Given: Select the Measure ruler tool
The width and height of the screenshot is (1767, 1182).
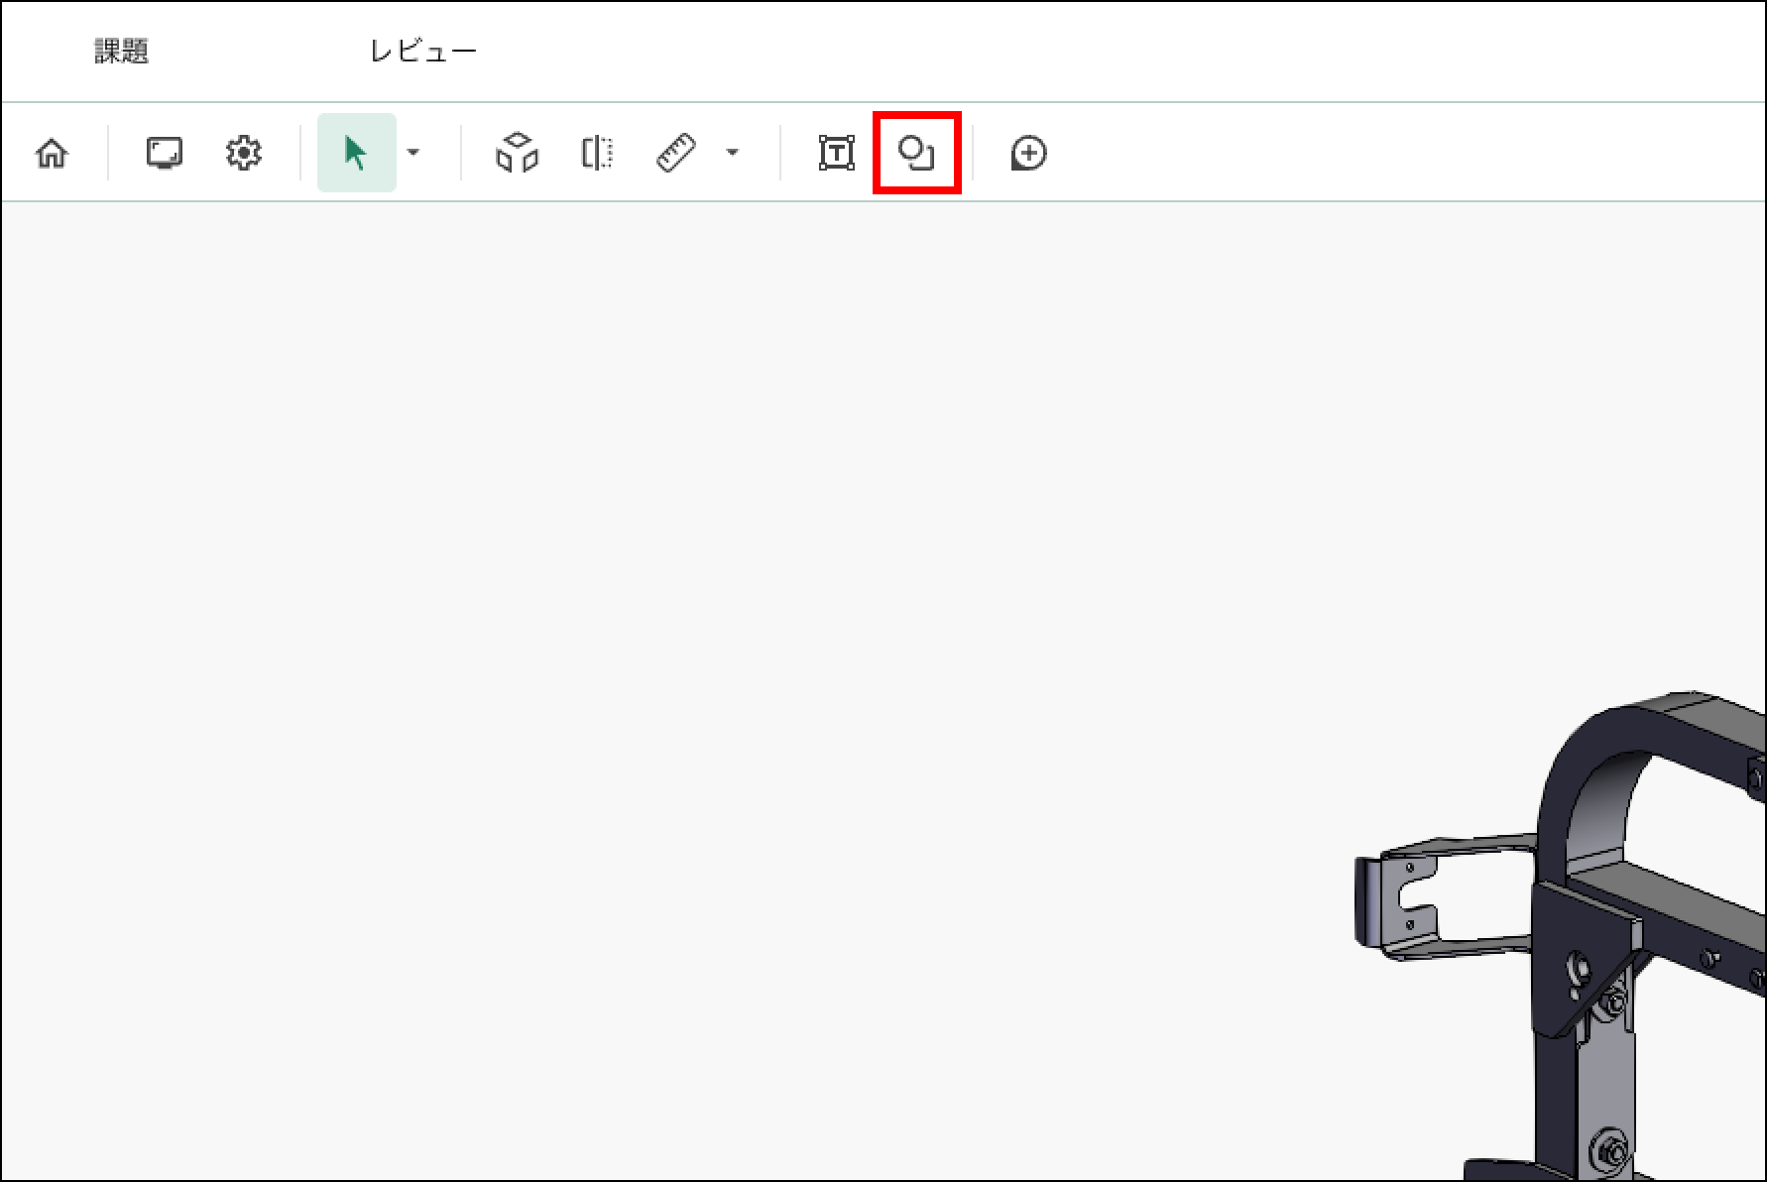Looking at the screenshot, I should coord(676,154).
